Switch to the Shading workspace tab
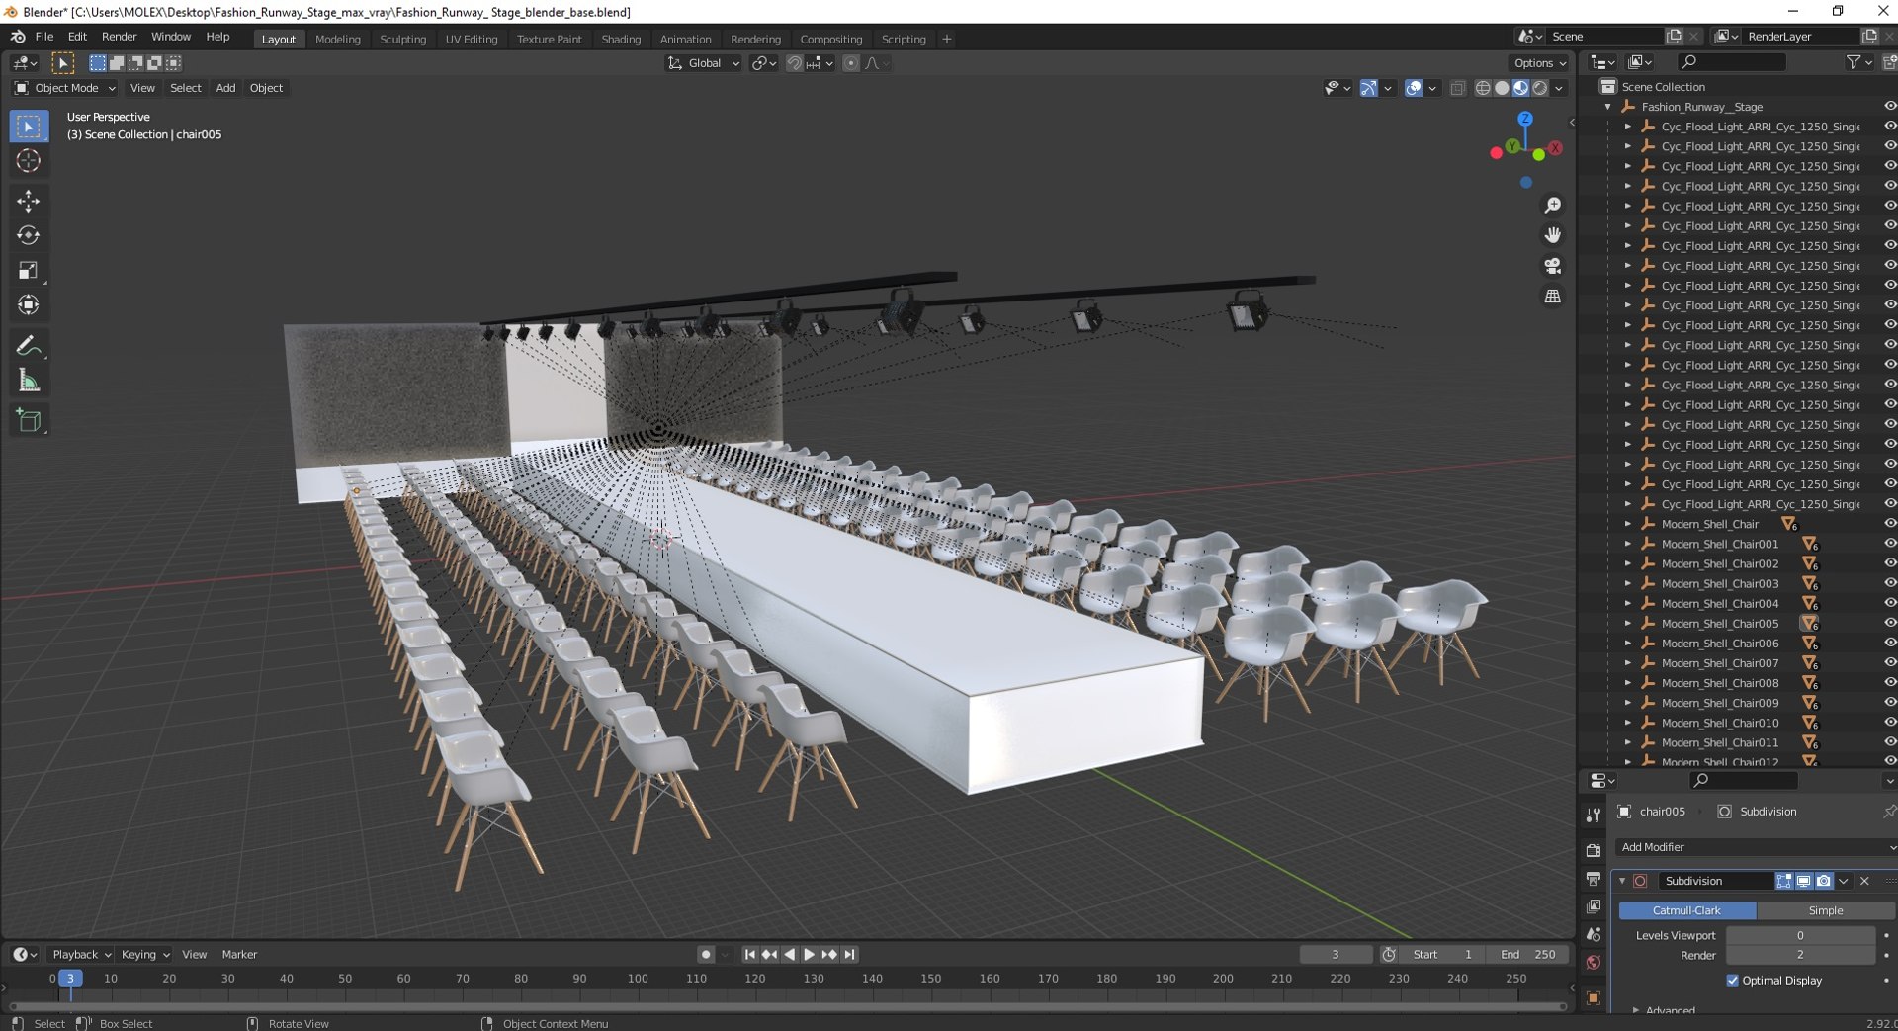 click(x=621, y=39)
